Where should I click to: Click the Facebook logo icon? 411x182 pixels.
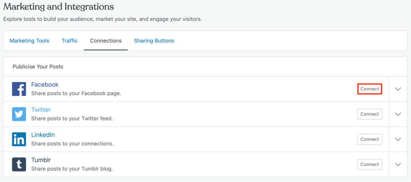pos(19,89)
